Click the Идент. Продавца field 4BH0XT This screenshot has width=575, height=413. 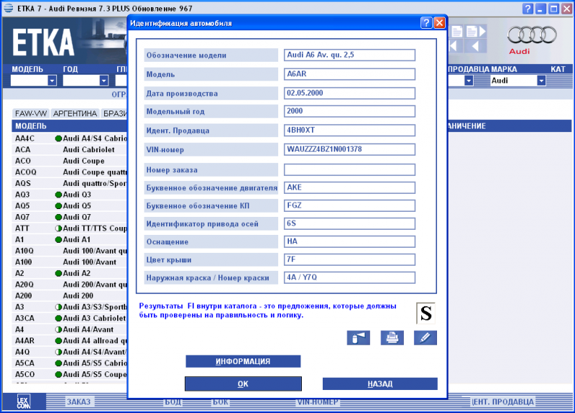[349, 130]
